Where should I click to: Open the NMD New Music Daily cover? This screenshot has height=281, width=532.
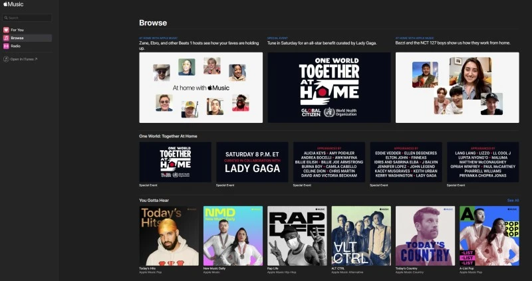233,236
